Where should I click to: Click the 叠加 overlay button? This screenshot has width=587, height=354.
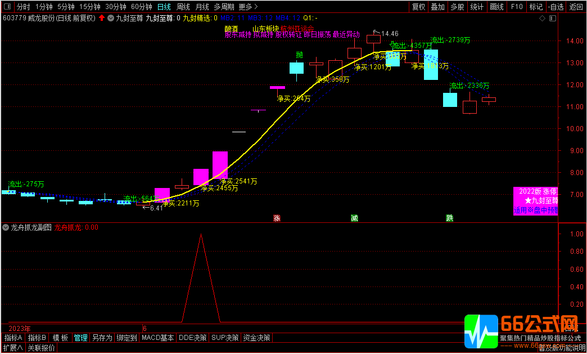click(x=437, y=7)
